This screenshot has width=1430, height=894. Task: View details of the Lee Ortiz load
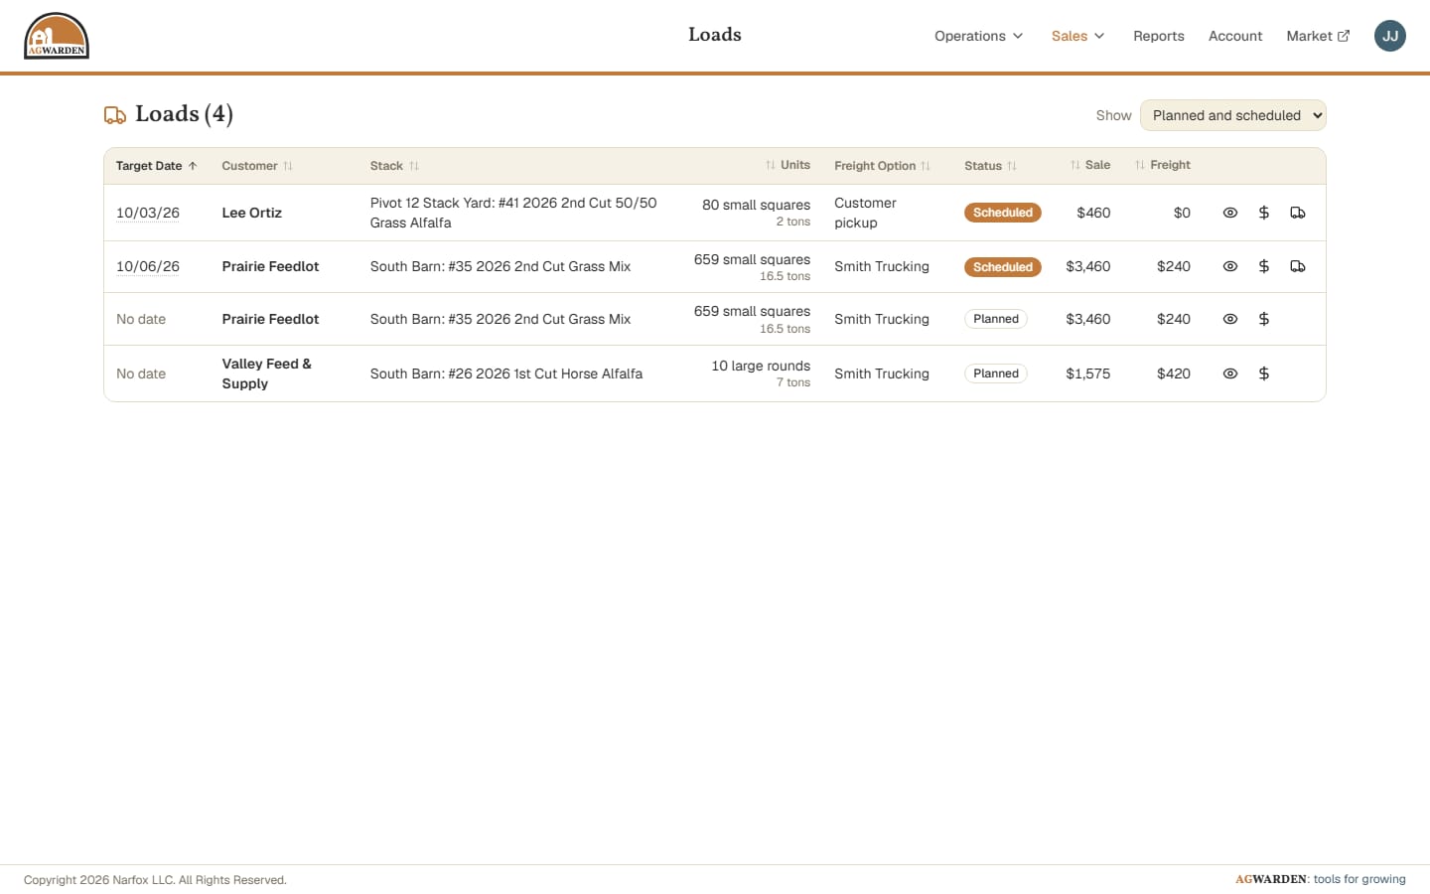tap(1229, 213)
